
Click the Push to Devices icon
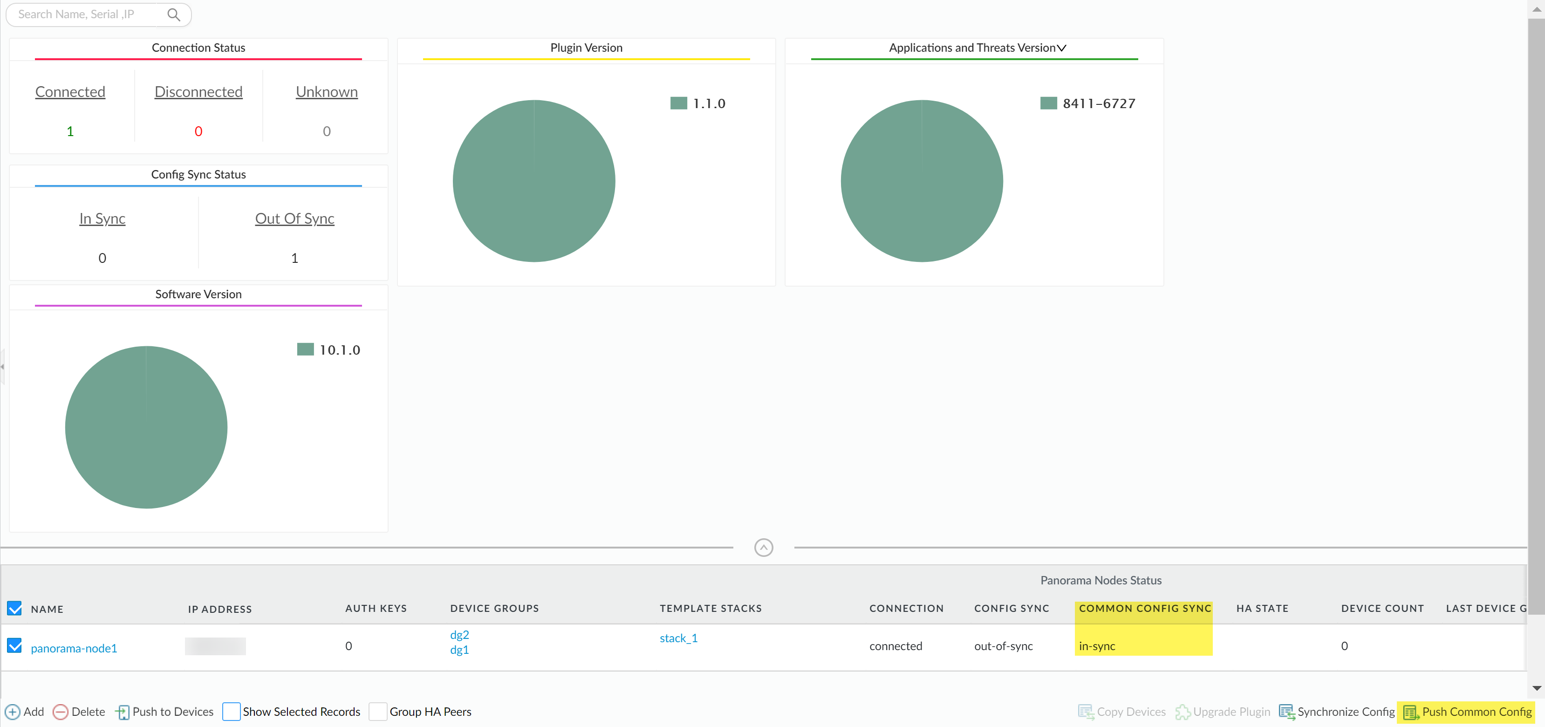tap(123, 712)
